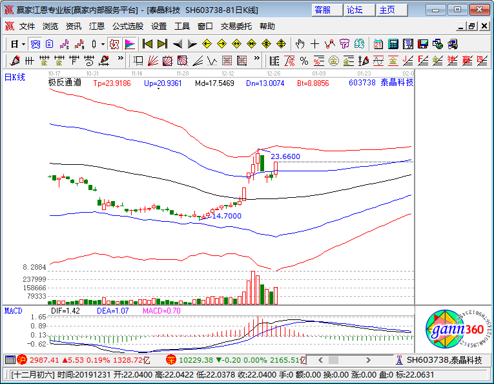The height and width of the screenshot is (384, 494).
Task: Click the yellow diamond four-way arrows icon
Action: [x=281, y=44]
